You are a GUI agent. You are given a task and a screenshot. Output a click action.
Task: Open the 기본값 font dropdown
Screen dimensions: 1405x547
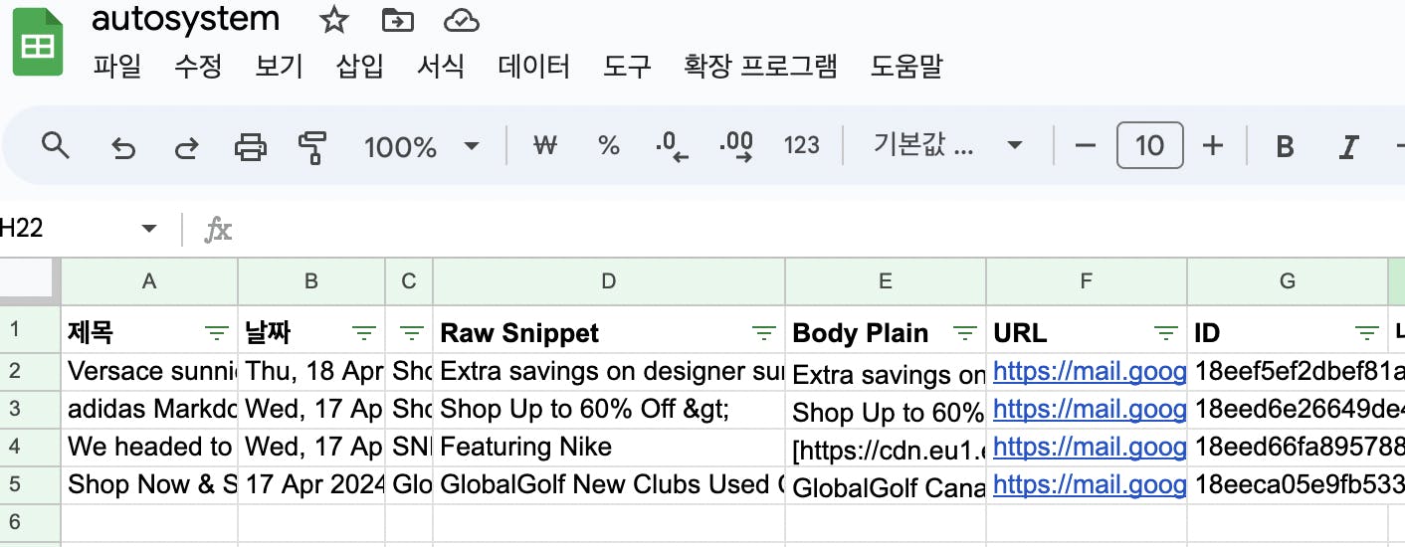(947, 146)
